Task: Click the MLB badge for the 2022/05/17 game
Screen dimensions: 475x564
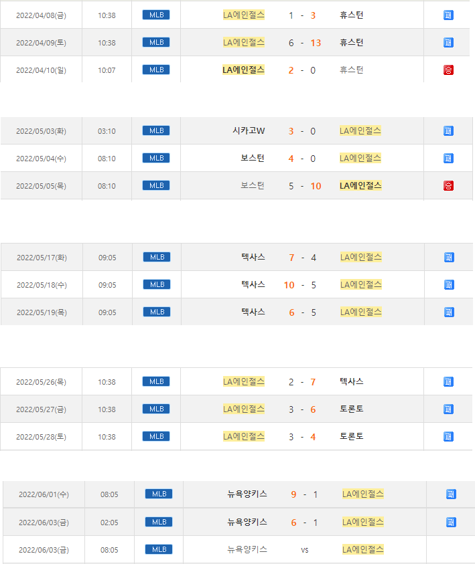Action: coord(157,257)
